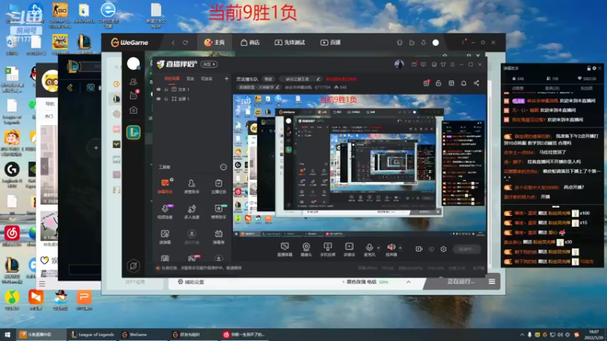Go back in WeGame navigation

(x=173, y=42)
